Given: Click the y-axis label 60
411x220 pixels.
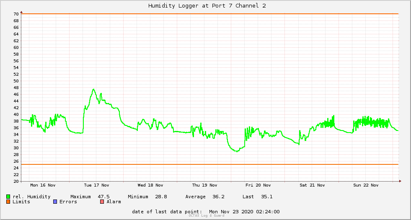Looking at the screenshot, I should click(x=16, y=48).
